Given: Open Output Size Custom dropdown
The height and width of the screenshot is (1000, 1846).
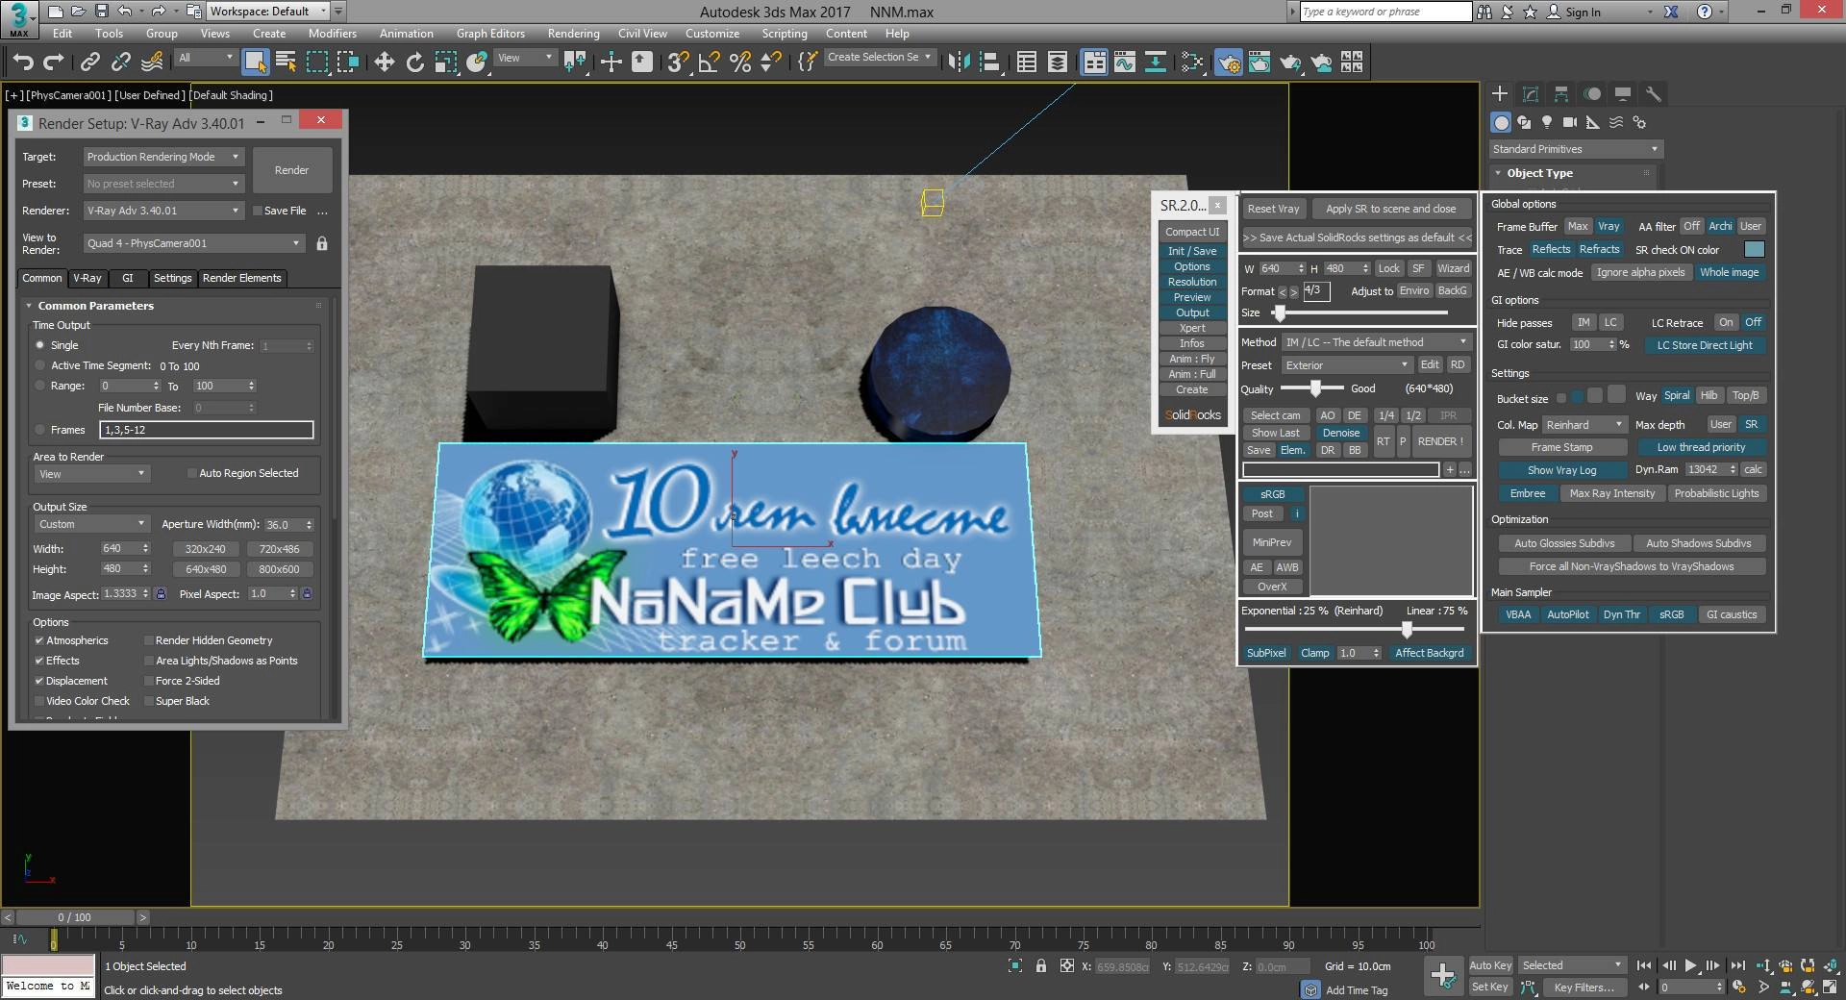Looking at the screenshot, I should click(91, 524).
